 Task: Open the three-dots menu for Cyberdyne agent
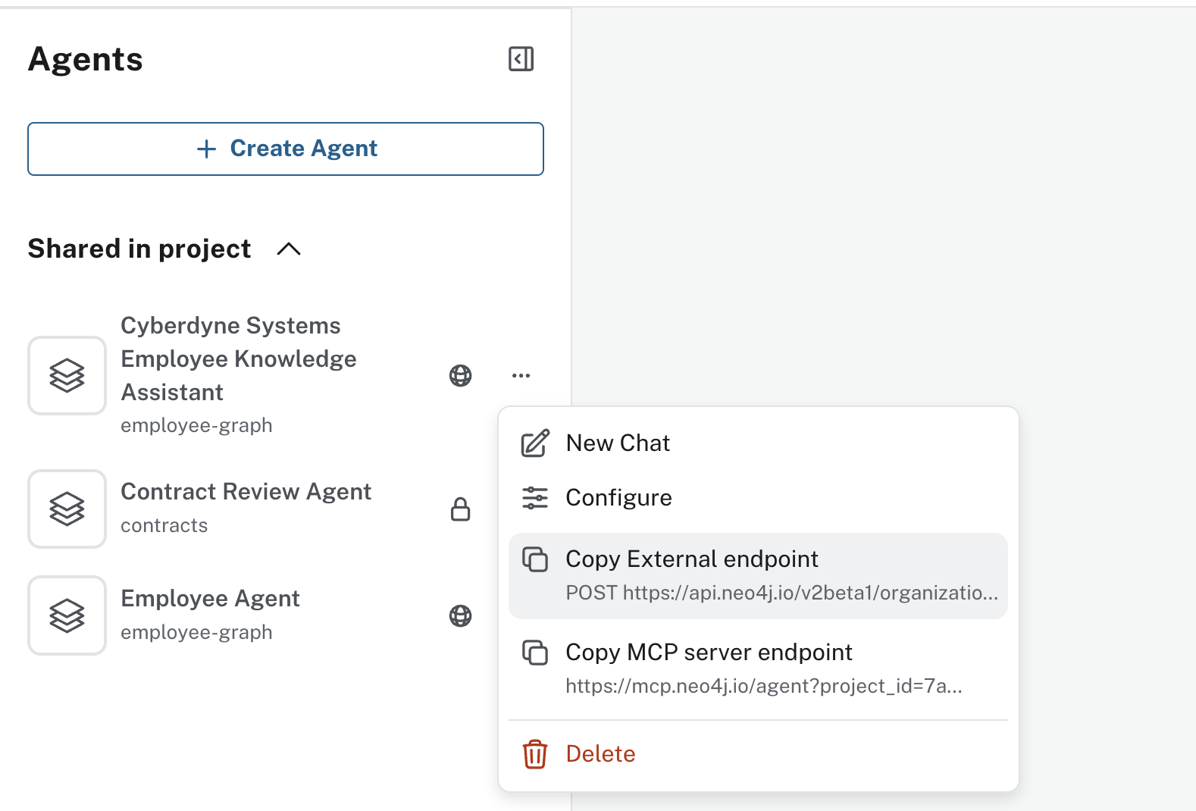pyautogui.click(x=521, y=375)
